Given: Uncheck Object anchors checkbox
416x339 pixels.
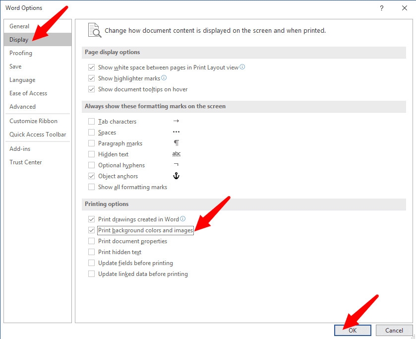Looking at the screenshot, I should 91,176.
